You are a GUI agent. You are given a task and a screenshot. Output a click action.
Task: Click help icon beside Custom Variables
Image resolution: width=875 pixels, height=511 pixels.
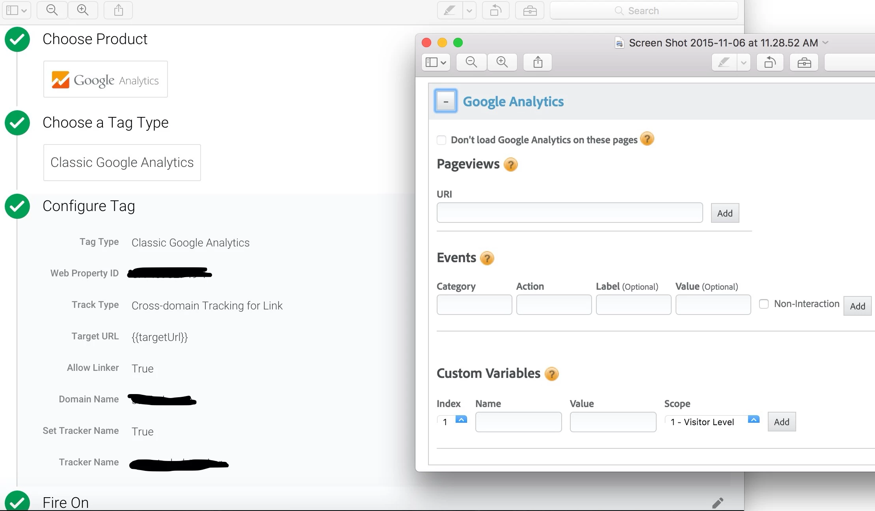click(551, 374)
